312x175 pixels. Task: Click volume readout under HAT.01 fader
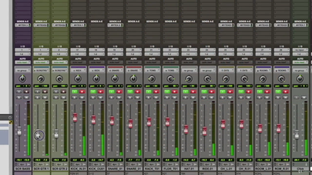pos(189,160)
